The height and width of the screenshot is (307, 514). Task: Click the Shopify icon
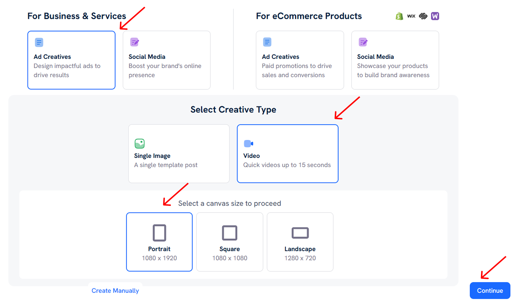[399, 16]
